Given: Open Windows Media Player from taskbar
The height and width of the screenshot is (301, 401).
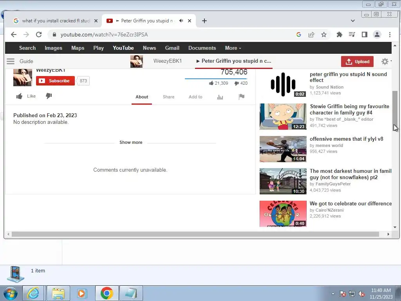Looking at the screenshot, I should (82, 293).
